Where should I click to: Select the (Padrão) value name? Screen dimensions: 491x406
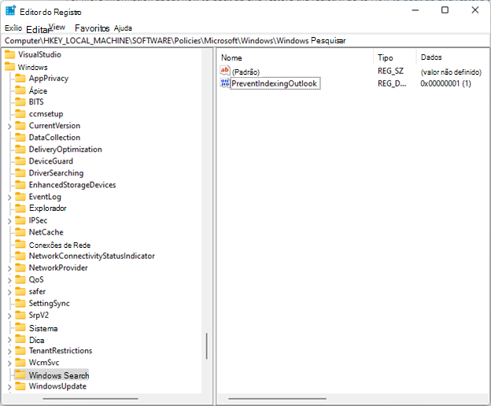(x=245, y=72)
